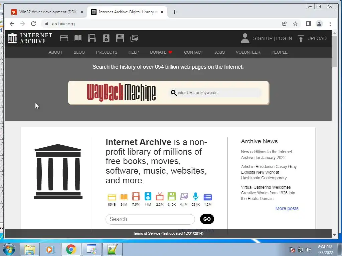Open the microphone concerts 234K icon
The image size is (342, 256).
(196, 197)
